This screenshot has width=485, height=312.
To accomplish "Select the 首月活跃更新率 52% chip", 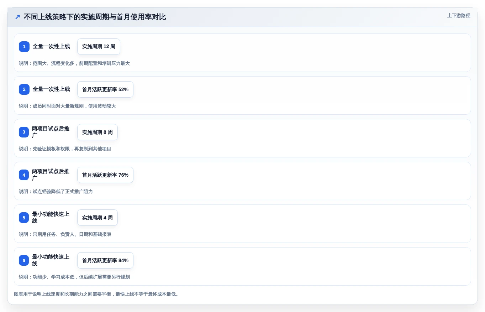I will click(105, 89).
